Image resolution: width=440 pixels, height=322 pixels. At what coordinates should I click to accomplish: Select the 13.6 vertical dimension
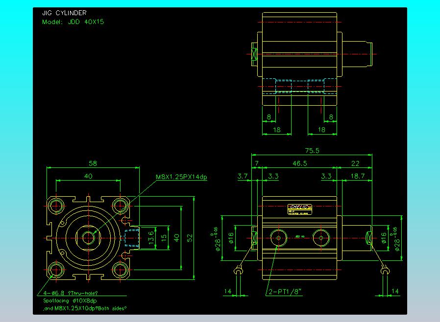click(151, 238)
